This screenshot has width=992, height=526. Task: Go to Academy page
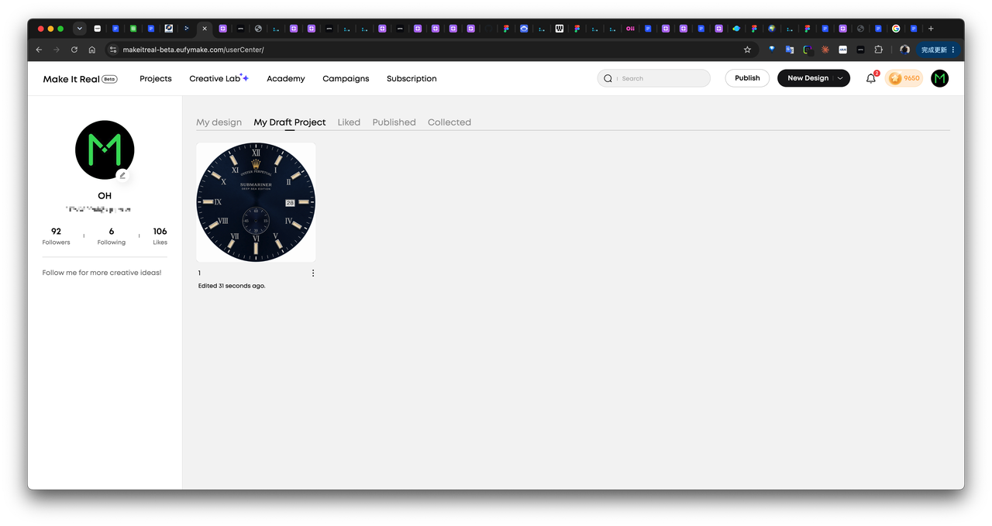tap(286, 79)
